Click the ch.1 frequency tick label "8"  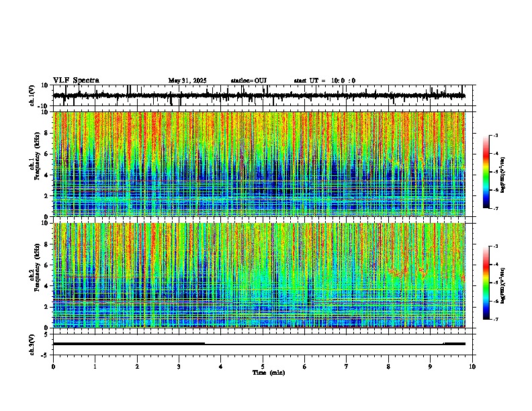pyautogui.click(x=47, y=133)
